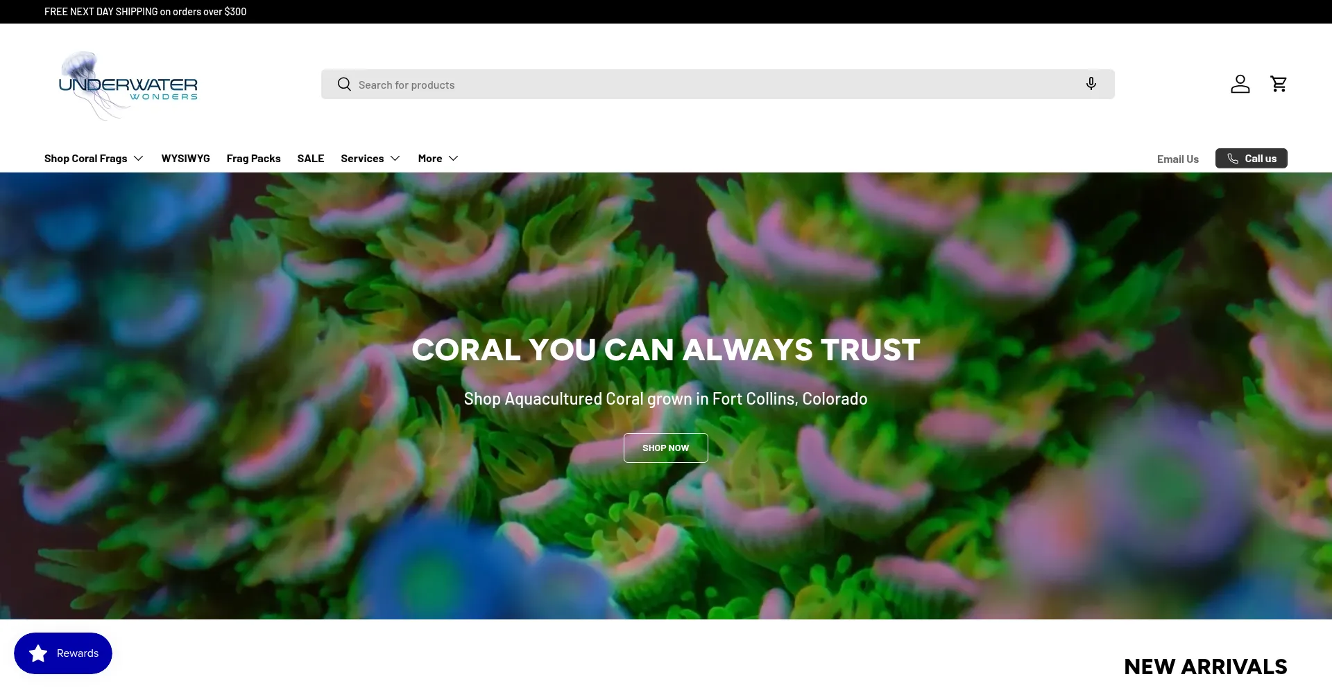The image size is (1332, 688).
Task: Click the free shipping announcement bar
Action: (x=666, y=12)
